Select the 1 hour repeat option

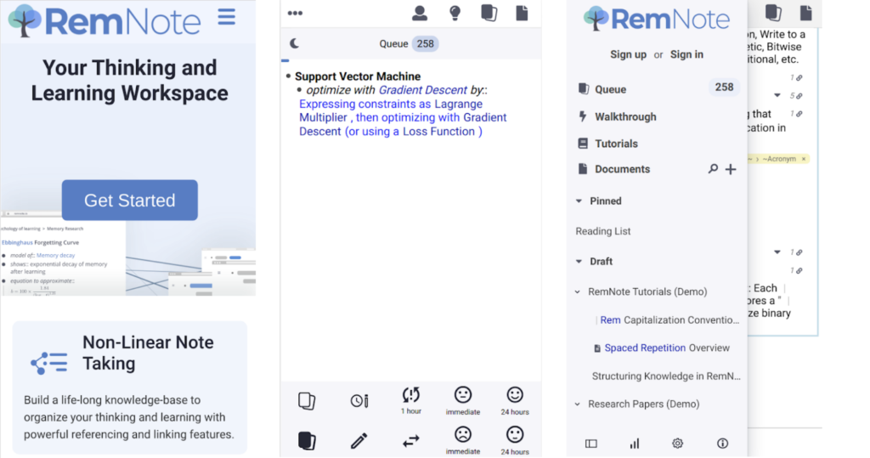[411, 400]
